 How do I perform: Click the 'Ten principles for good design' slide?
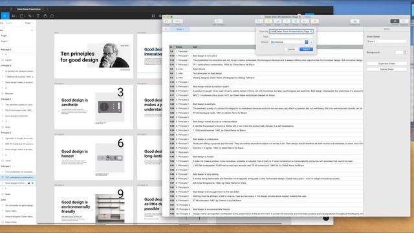point(94,56)
